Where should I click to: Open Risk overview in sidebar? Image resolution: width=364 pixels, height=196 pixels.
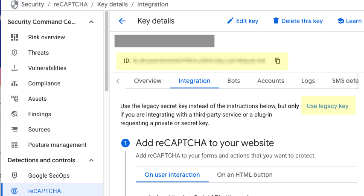point(47,37)
